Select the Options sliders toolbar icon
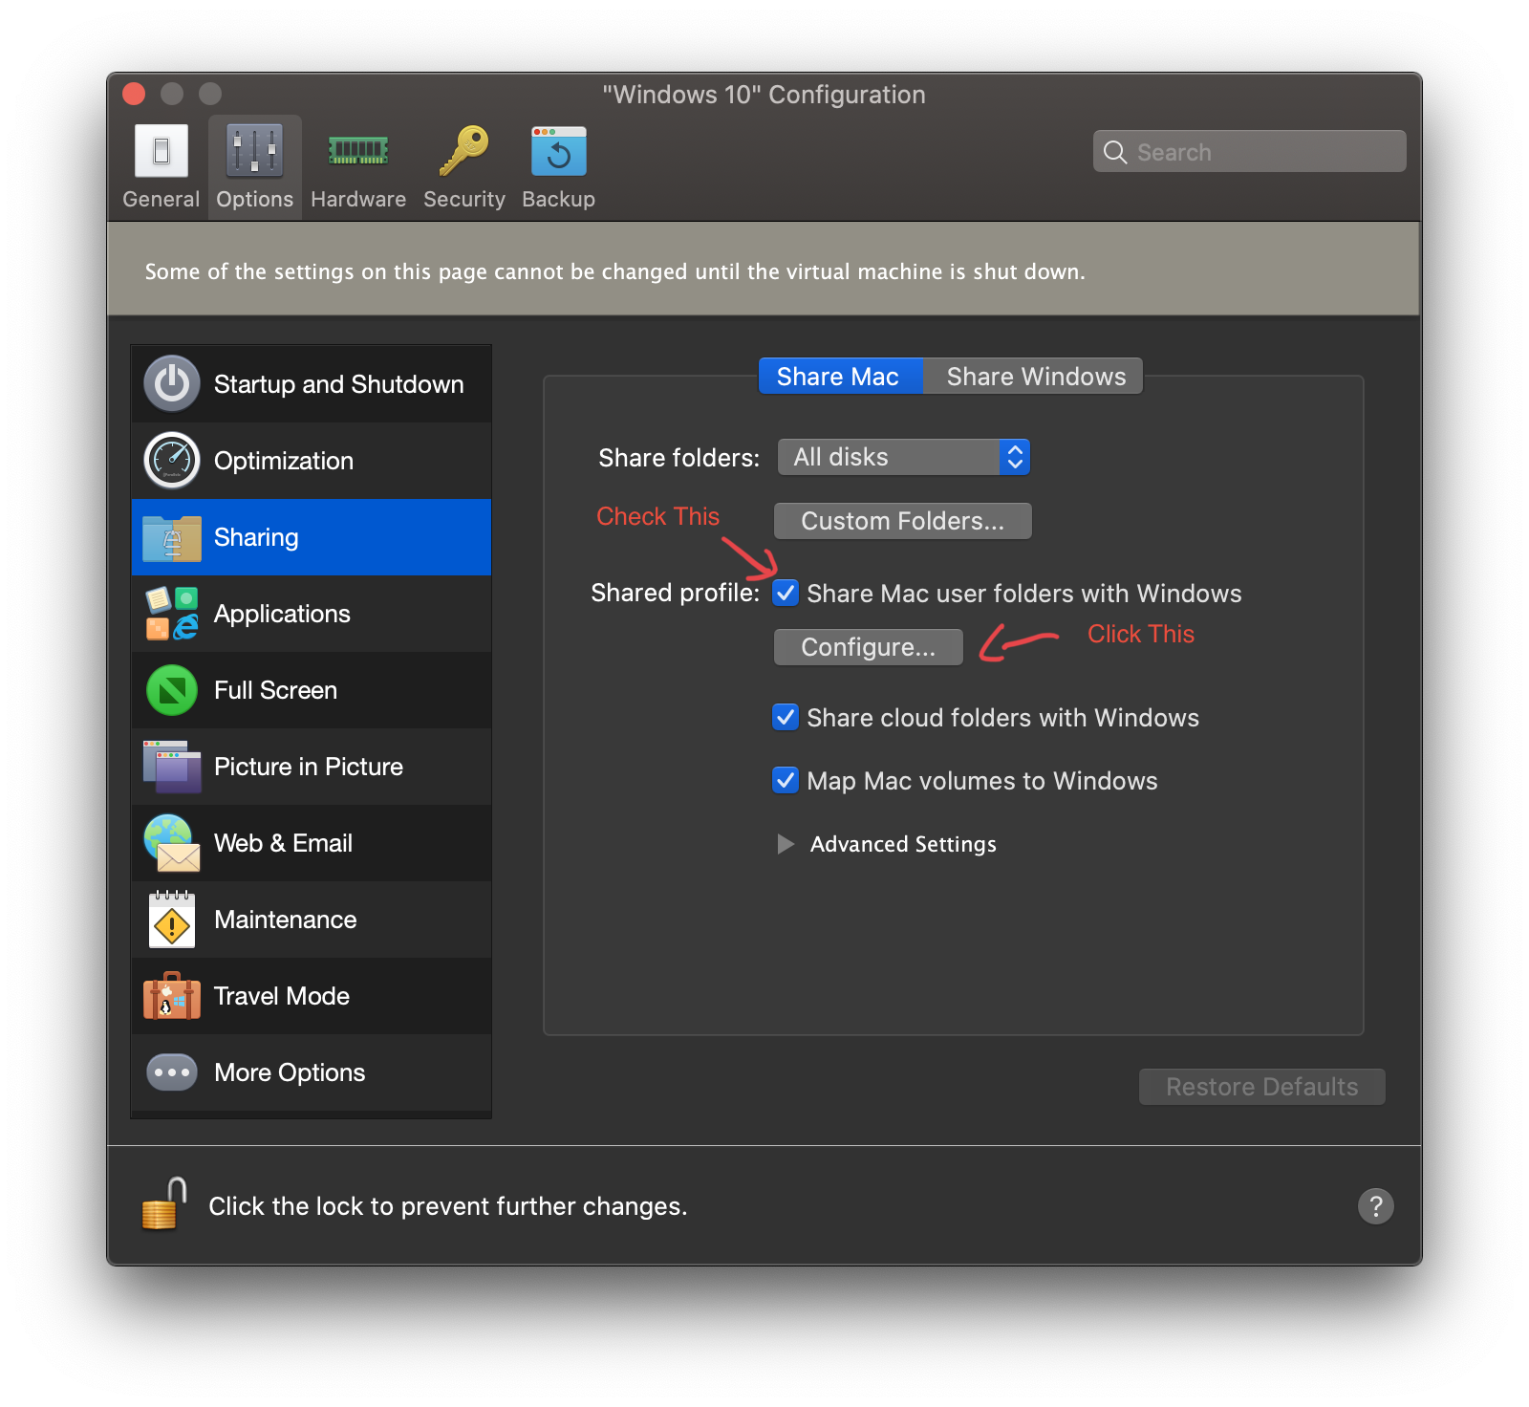 pyautogui.click(x=254, y=151)
